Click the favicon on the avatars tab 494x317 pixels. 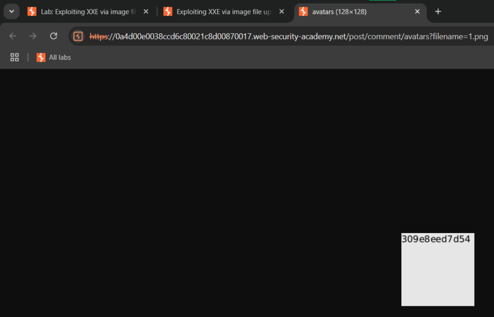point(303,12)
